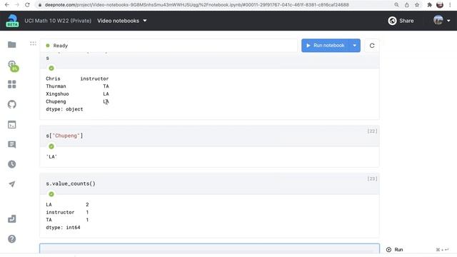
Task: Click the 'Xingshuo' row in series output
Action: 77,94
